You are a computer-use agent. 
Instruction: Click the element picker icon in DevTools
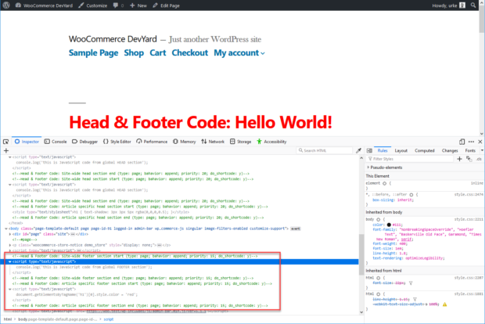[x=6, y=142]
